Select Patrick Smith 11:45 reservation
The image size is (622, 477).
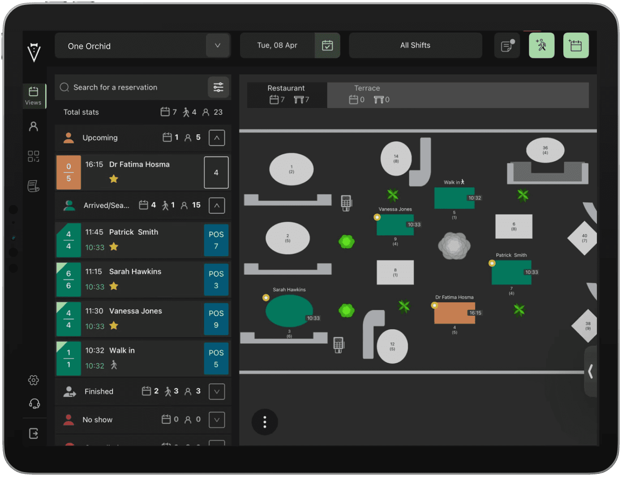click(x=142, y=241)
